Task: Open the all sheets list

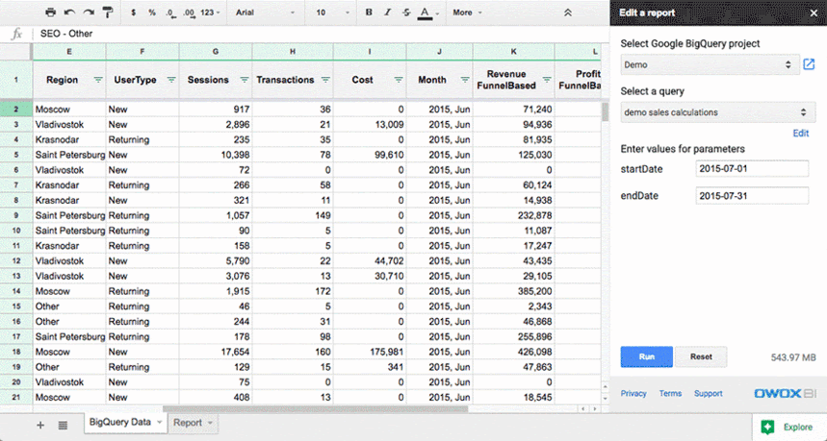Action: [63, 425]
